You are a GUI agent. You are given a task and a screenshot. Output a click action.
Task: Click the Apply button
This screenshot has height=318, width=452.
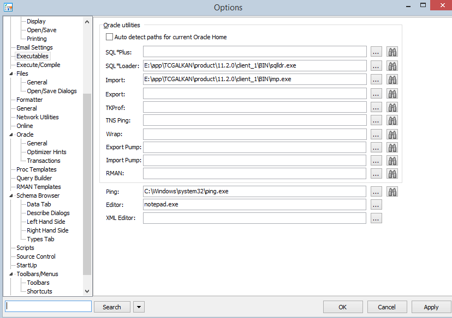pos(431,307)
